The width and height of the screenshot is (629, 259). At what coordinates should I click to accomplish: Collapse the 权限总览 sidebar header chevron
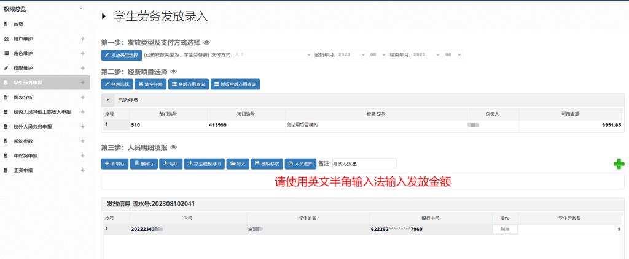(81, 9)
